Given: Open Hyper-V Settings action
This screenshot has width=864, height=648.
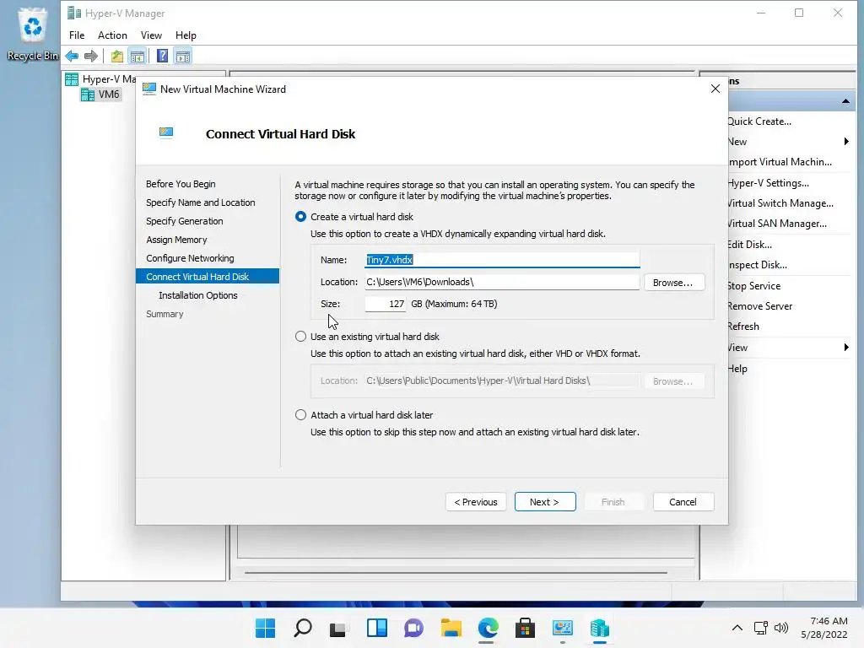Looking at the screenshot, I should click(768, 183).
